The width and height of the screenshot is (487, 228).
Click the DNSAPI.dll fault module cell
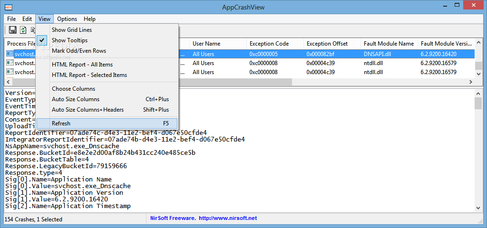[377, 54]
